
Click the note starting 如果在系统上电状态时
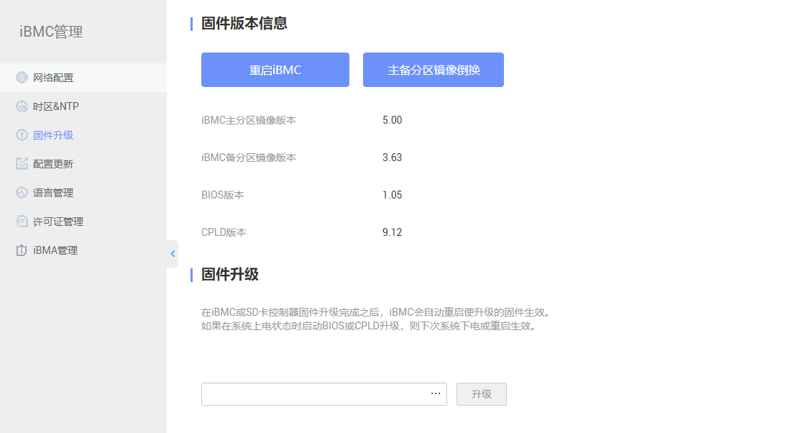click(370, 326)
